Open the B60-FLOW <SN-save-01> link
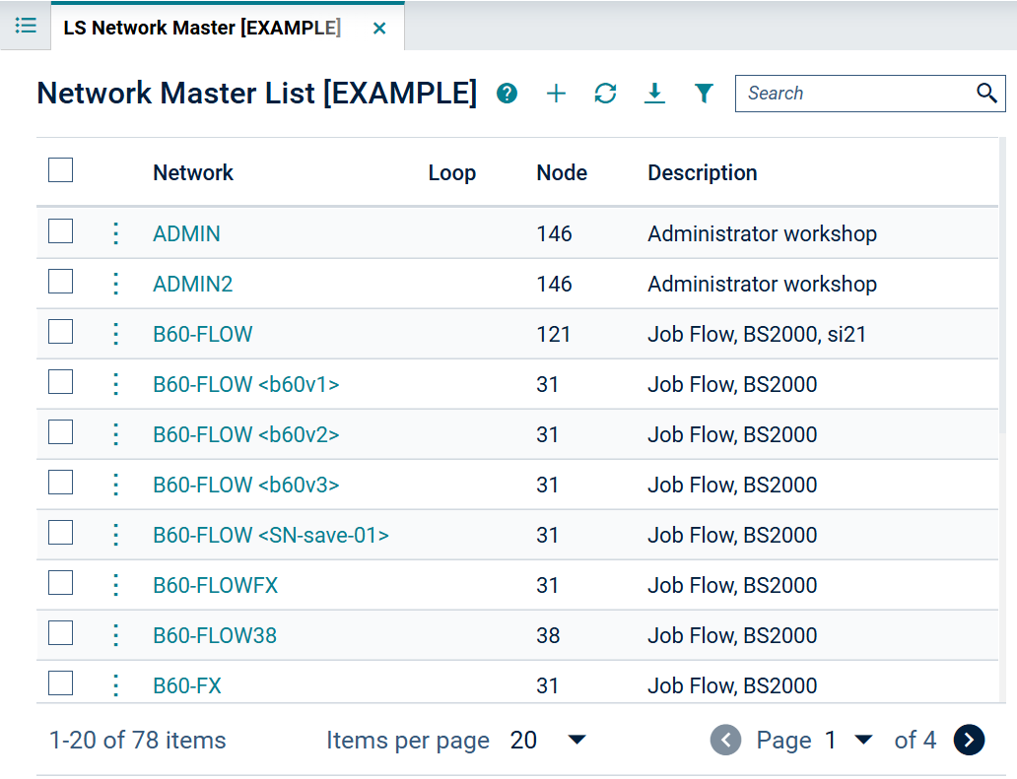1017x779 pixels. point(271,535)
